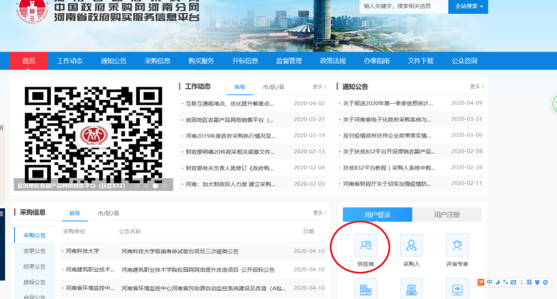Image resolution: width=557 pixels, height=299 pixels.
Task: Select 废标公告 in left category list
Action: pyautogui.click(x=34, y=282)
